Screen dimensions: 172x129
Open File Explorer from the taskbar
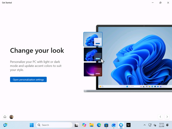coord(91,125)
